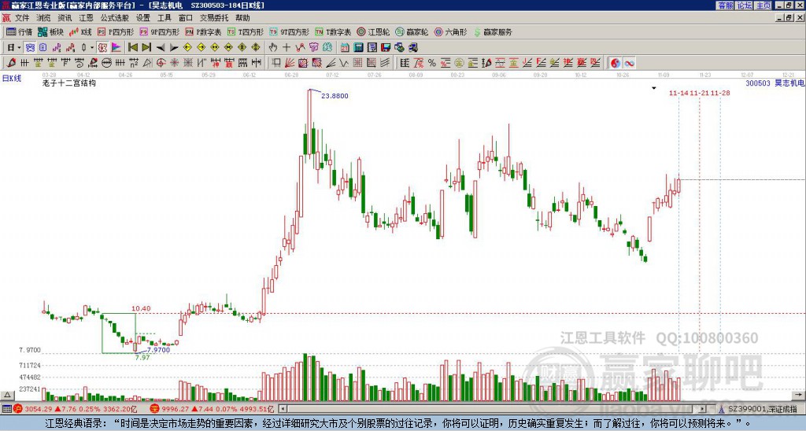806x431 pixels.
Task: Click the 主页 homepage button
Action: (x=763, y=6)
